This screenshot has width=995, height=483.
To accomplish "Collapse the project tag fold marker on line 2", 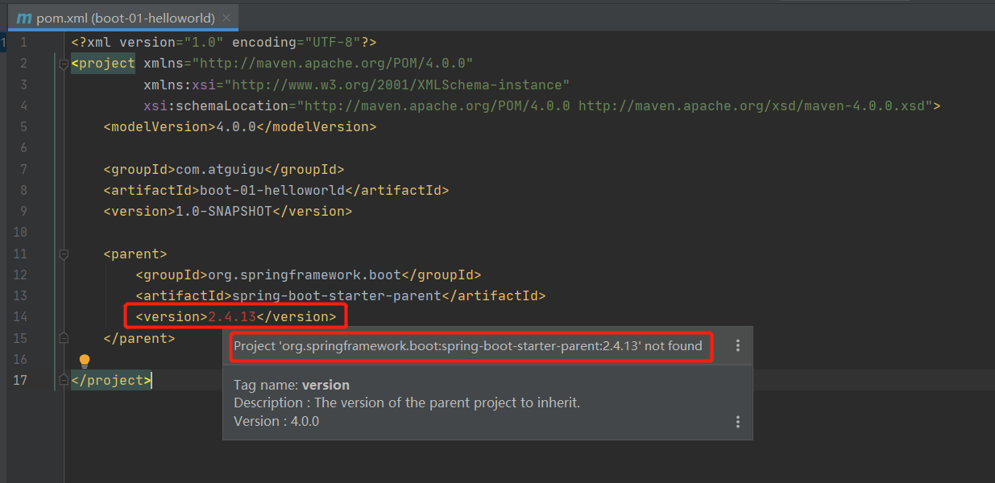I will pos(64,64).
